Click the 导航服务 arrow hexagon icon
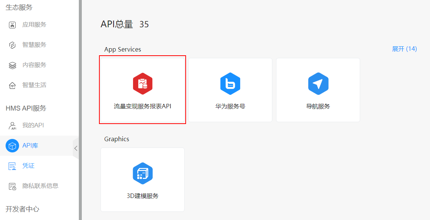Viewport: 430px width, 220px height. pos(318,84)
